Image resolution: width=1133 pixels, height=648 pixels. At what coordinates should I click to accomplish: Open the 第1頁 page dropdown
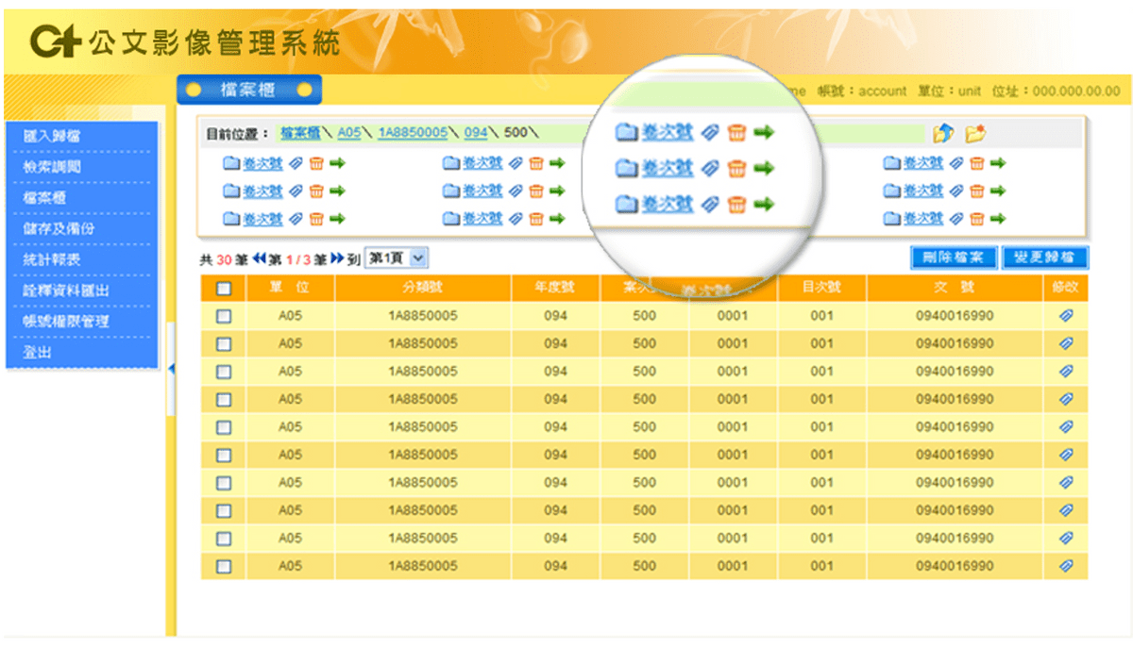[397, 258]
